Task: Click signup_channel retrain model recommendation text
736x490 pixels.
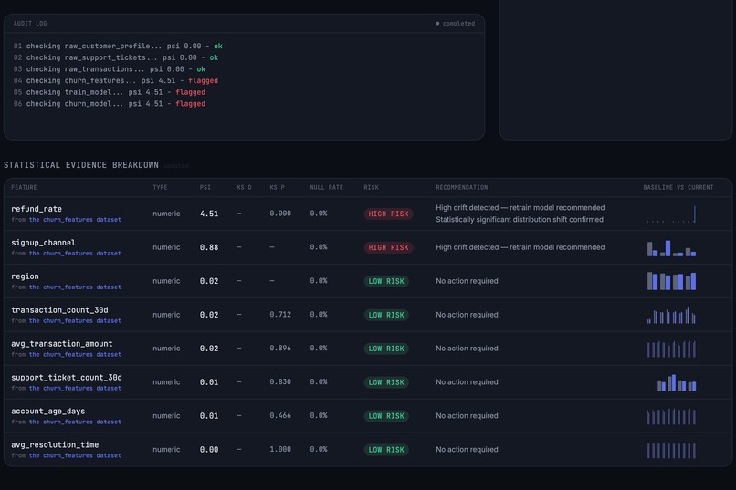Action: (x=520, y=247)
